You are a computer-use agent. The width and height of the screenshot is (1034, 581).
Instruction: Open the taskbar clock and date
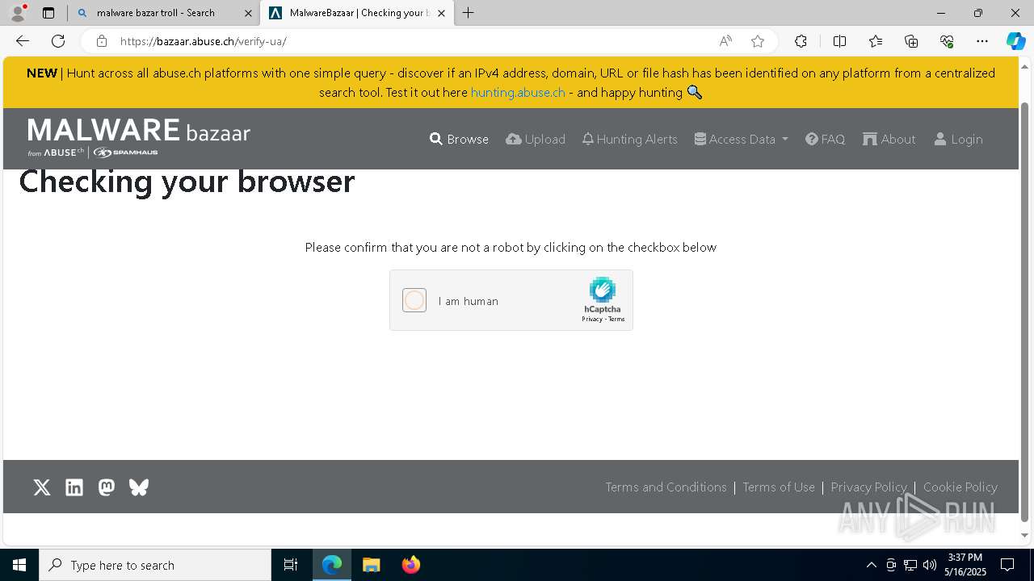(965, 565)
